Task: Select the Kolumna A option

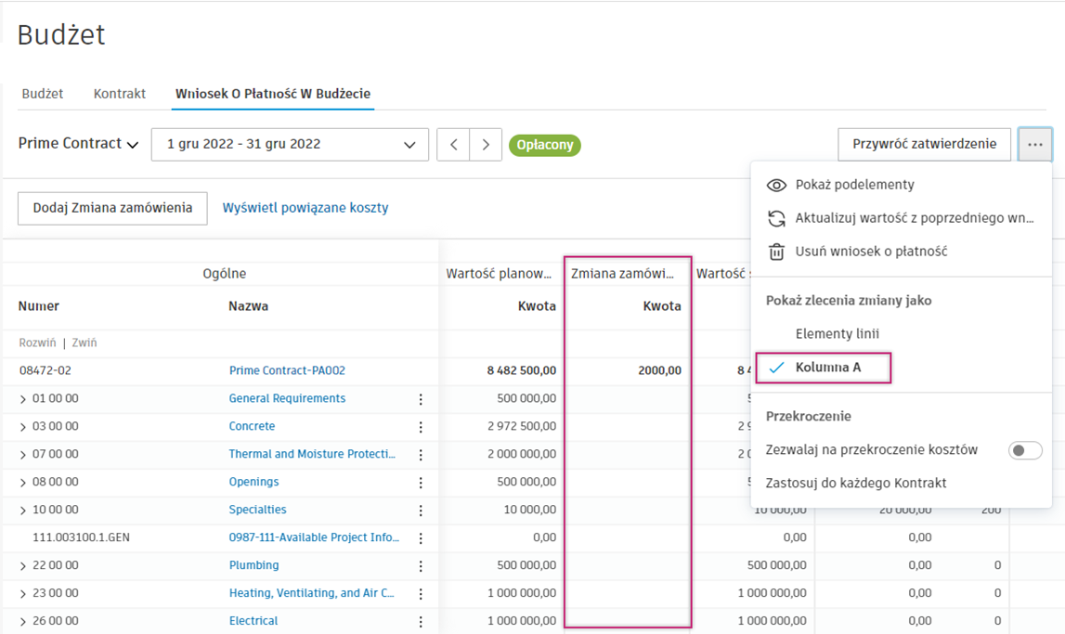Action: pos(827,368)
